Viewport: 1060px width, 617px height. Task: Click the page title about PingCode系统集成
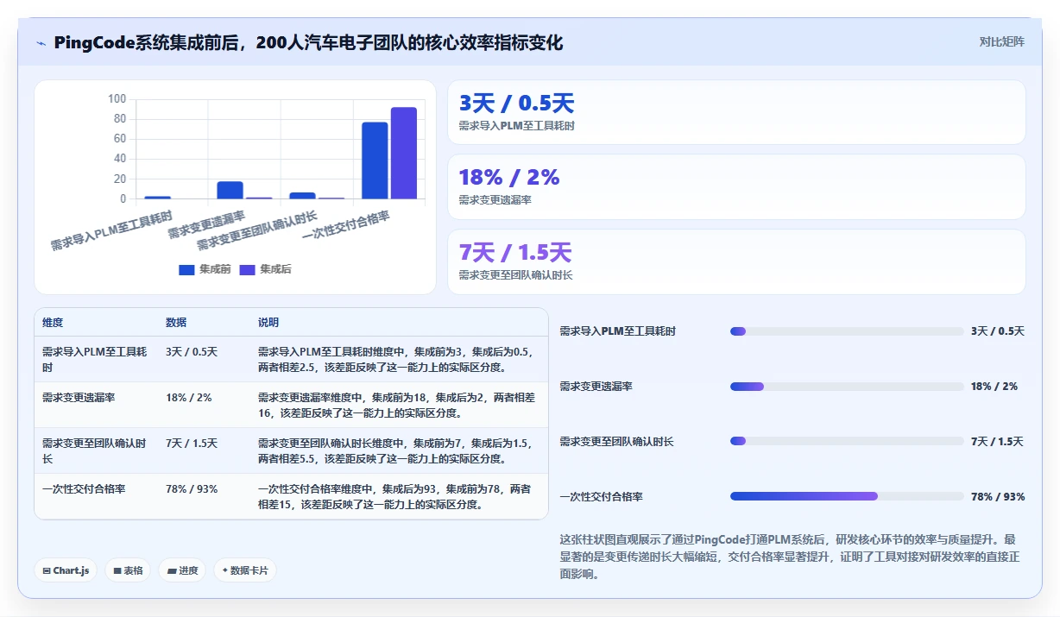coord(308,42)
